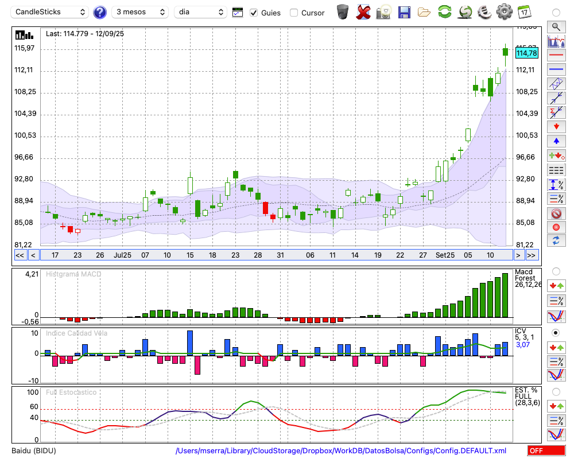This screenshot has height=459, width=574.
Task: Click MACD panel lines percent button
Action: tap(556, 301)
